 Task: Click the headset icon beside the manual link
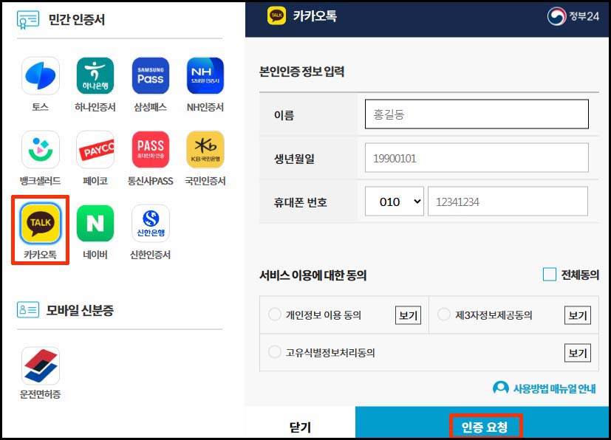[500, 388]
